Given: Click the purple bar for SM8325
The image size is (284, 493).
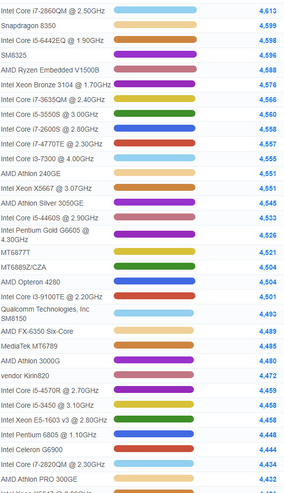Looking at the screenshot, I should tap(155, 54).
